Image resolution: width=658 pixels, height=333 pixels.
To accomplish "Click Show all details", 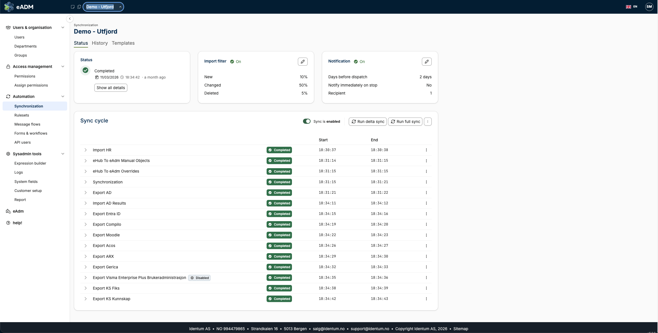I will pyautogui.click(x=111, y=88).
